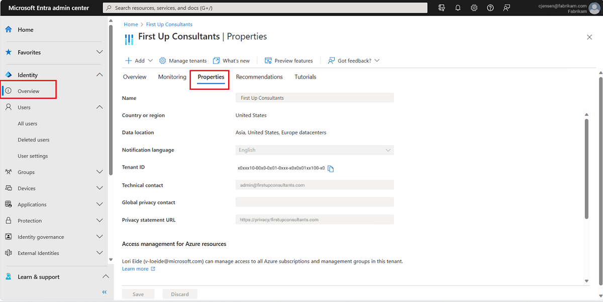Screen dimensions: 603x302
Task: Copy the Tenant ID value
Action: tap(331, 169)
